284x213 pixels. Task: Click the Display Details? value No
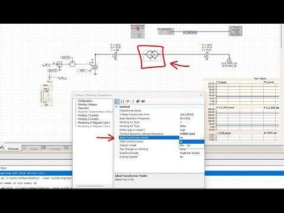coord(182,157)
